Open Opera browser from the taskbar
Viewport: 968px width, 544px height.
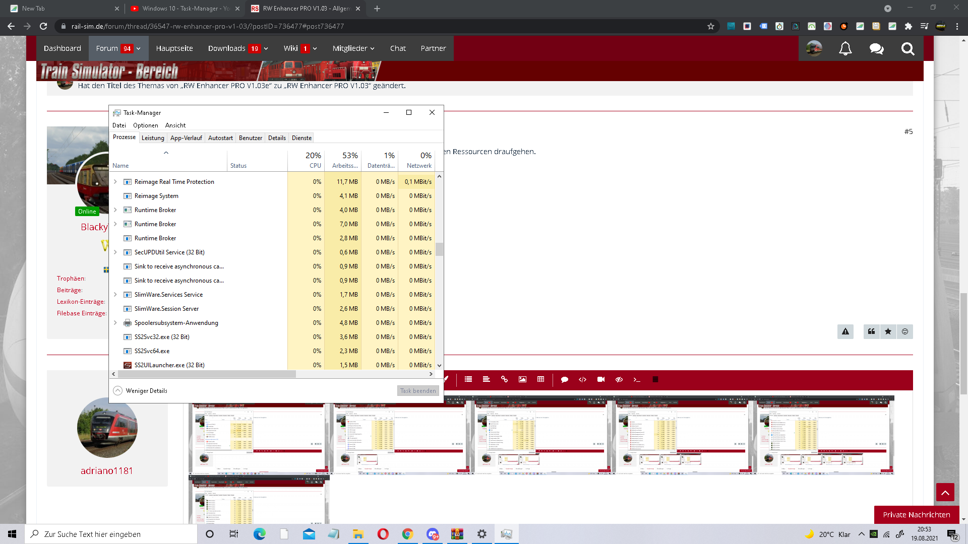click(383, 534)
